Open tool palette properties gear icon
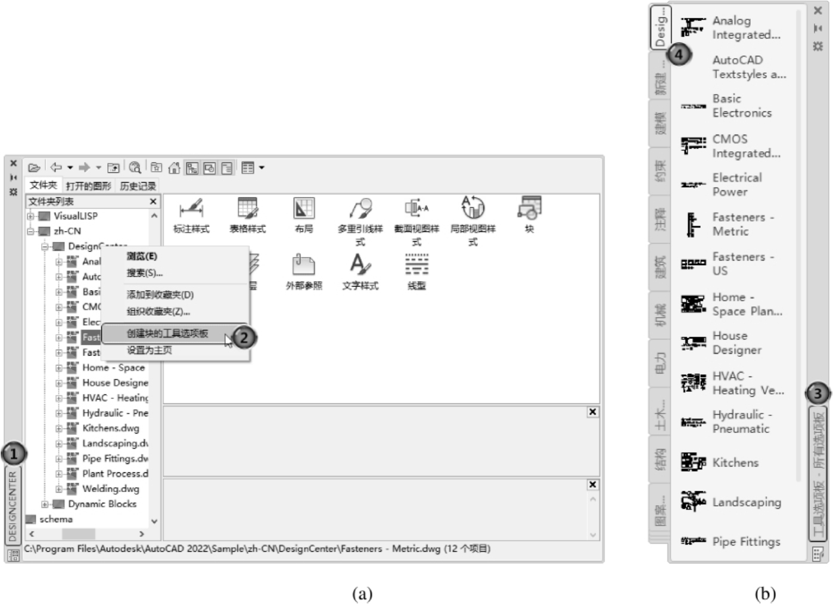Screen dimensions: 833x604 pos(818,46)
